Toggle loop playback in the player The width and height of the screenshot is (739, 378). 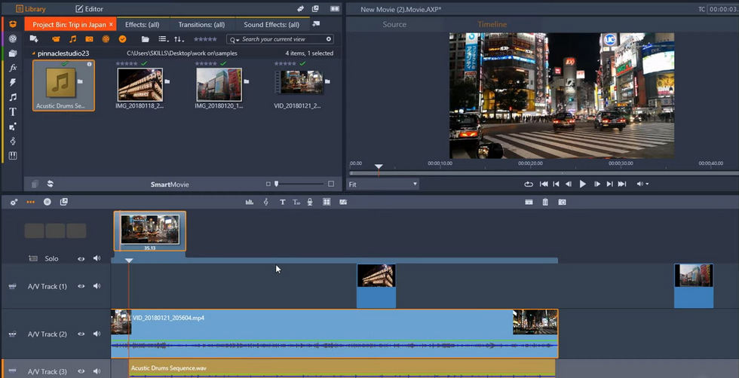click(529, 184)
